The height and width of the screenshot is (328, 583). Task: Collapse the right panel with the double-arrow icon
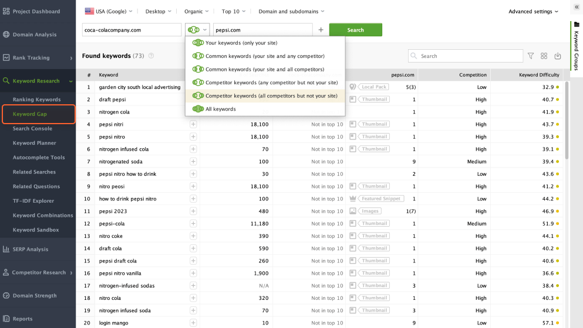coord(576,7)
